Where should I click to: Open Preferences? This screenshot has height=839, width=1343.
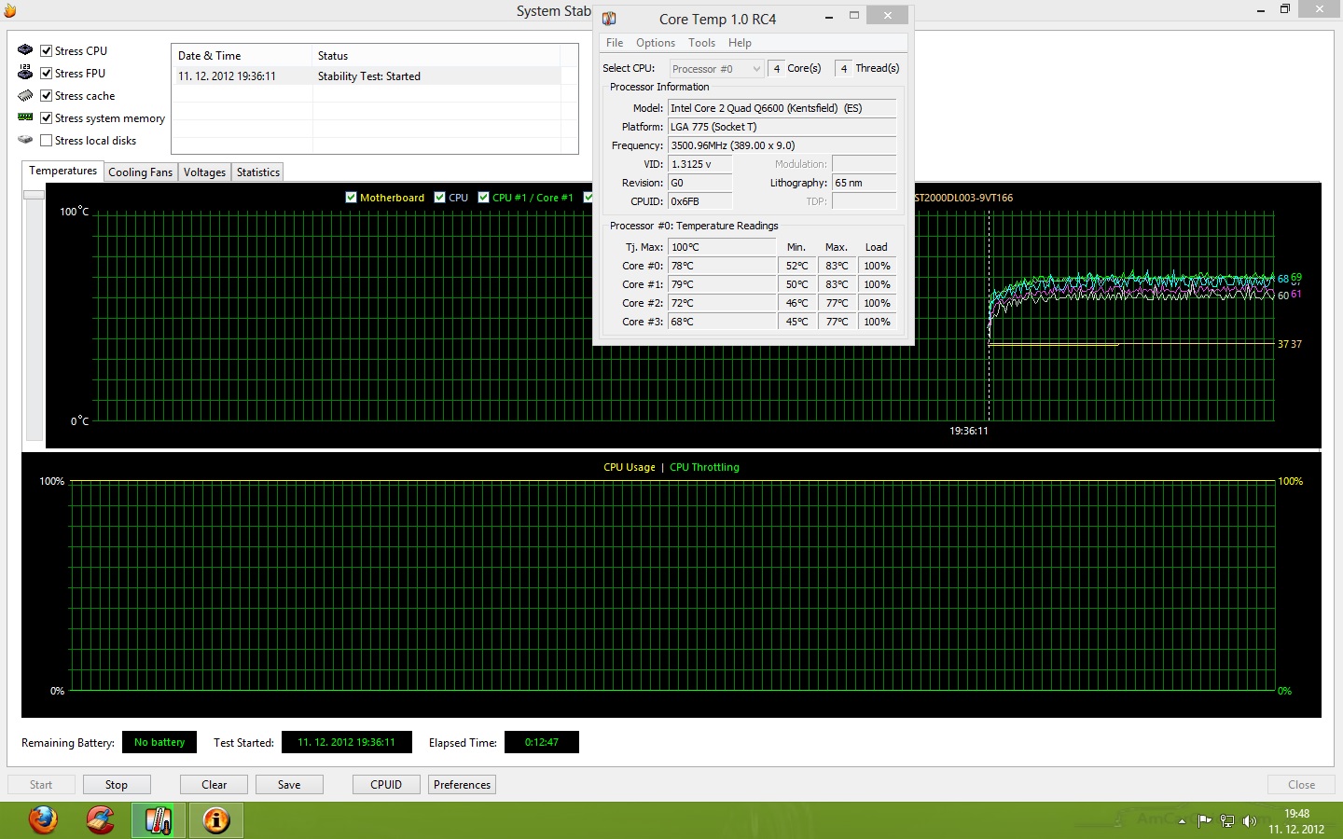pos(462,785)
